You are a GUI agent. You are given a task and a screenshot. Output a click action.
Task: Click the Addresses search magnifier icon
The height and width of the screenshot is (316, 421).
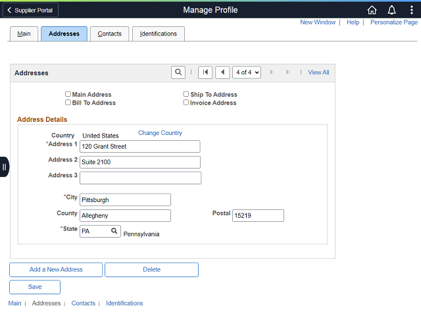(178, 72)
